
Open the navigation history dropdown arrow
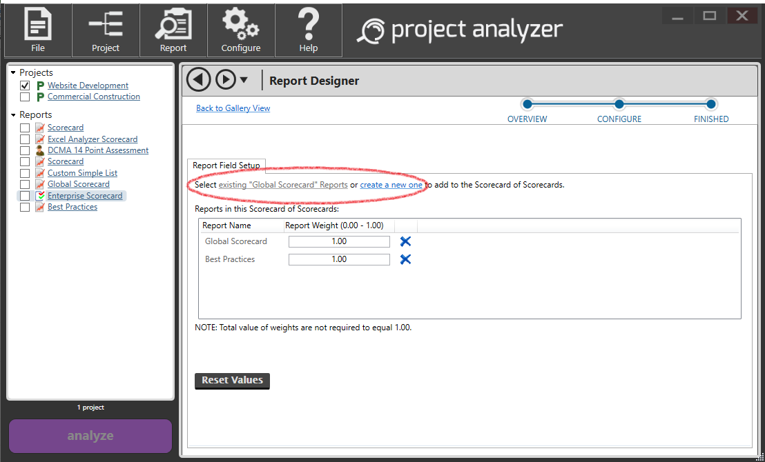click(244, 81)
